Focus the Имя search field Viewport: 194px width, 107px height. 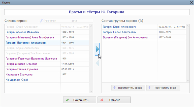click(x=82, y=21)
